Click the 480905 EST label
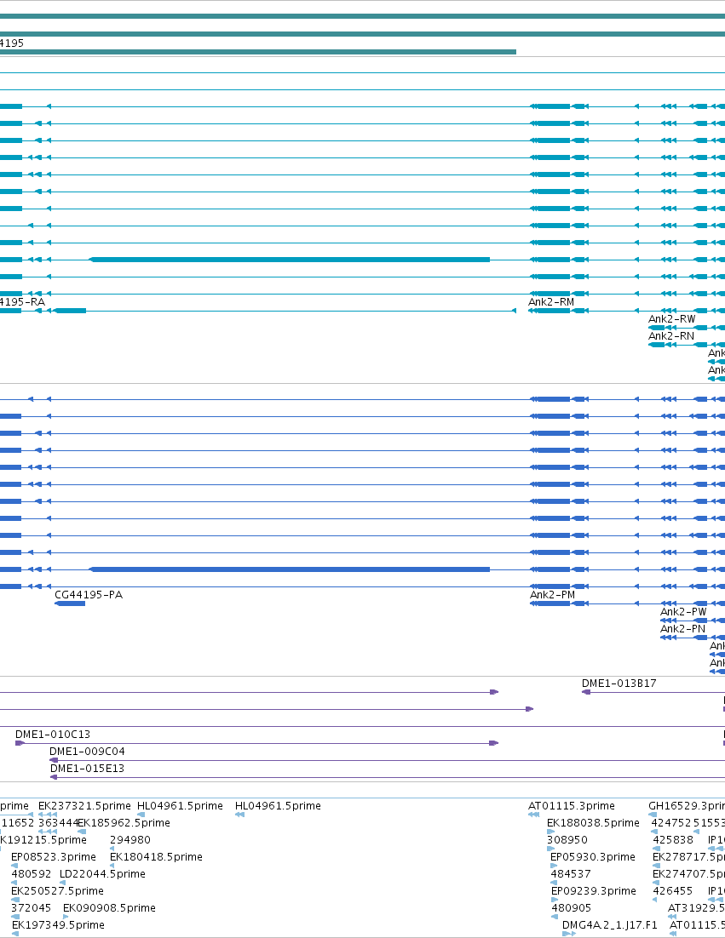 571,908
